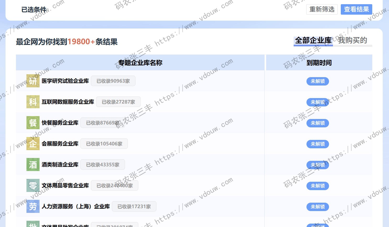Open the 文体用品零售企业库 link

pyautogui.click(x=65, y=186)
